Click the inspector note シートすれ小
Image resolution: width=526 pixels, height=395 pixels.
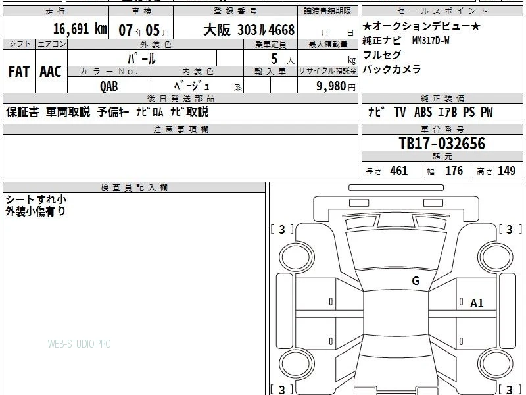point(36,199)
